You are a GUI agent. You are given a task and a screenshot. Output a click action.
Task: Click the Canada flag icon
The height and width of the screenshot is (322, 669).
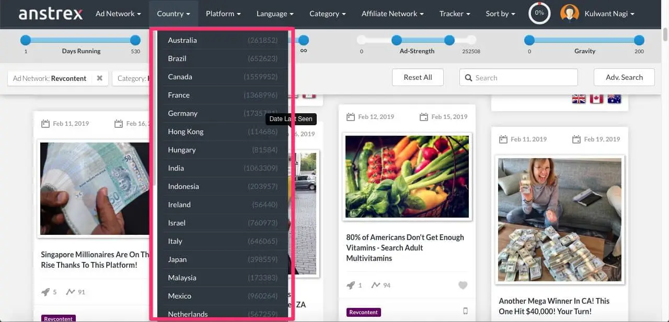click(596, 99)
